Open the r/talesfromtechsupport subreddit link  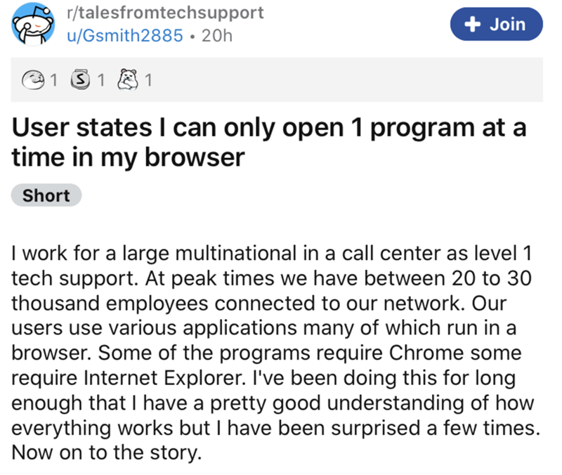click(x=163, y=13)
